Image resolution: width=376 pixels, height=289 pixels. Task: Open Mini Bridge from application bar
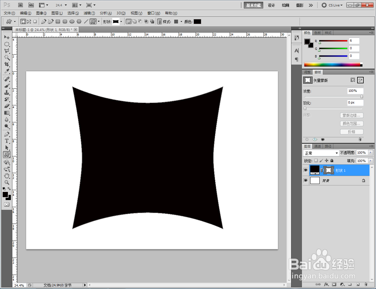click(31, 5)
